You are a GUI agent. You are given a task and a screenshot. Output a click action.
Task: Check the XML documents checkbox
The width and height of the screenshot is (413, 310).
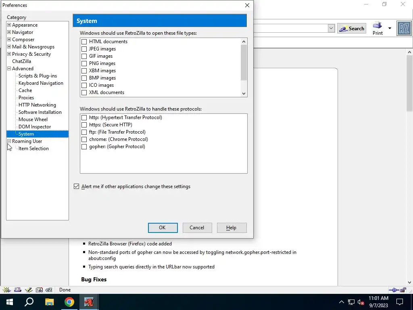point(84,92)
